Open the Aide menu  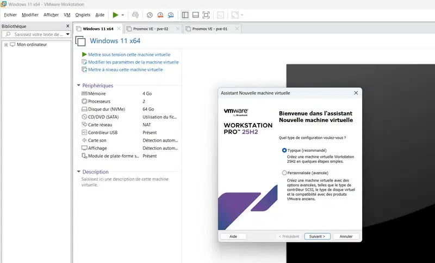coord(100,15)
